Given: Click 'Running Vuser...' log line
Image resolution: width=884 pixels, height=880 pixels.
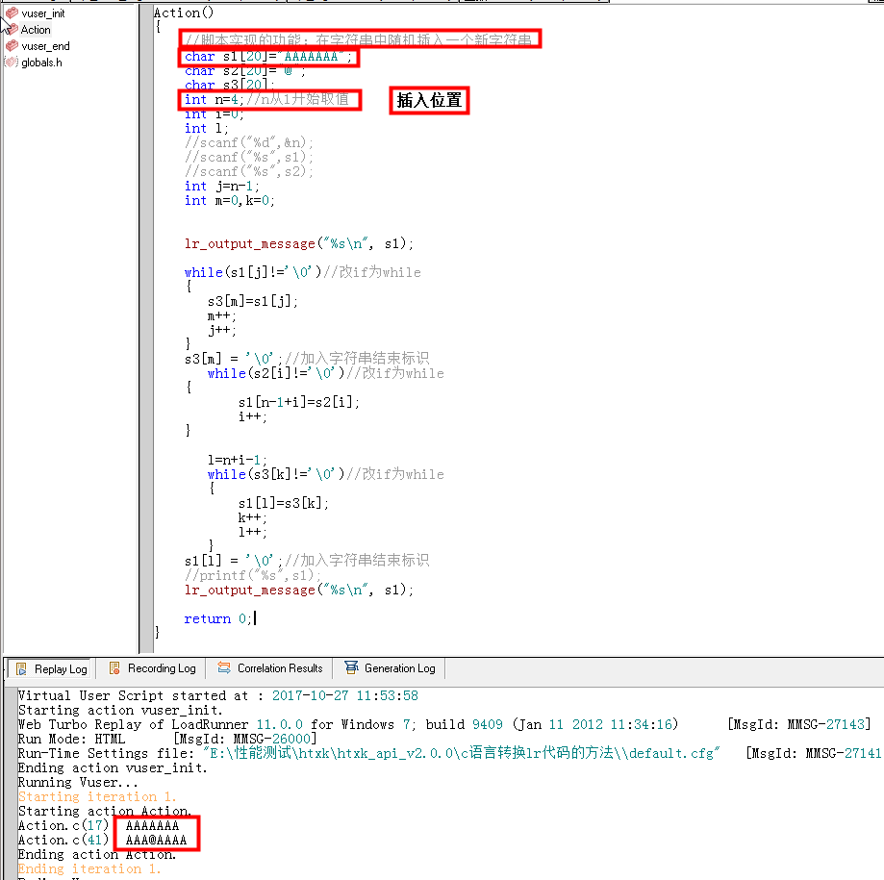Looking at the screenshot, I should (78, 783).
